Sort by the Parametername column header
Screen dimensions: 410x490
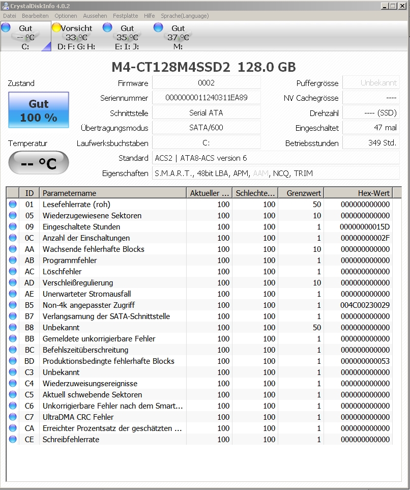click(113, 193)
